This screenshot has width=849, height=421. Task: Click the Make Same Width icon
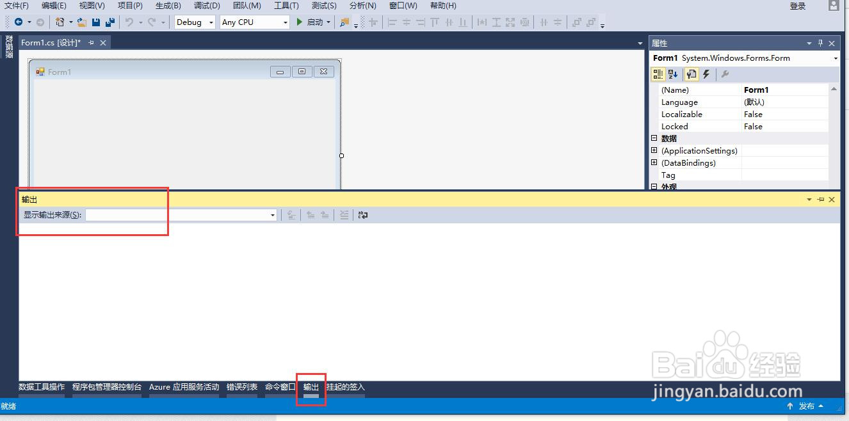(x=481, y=22)
